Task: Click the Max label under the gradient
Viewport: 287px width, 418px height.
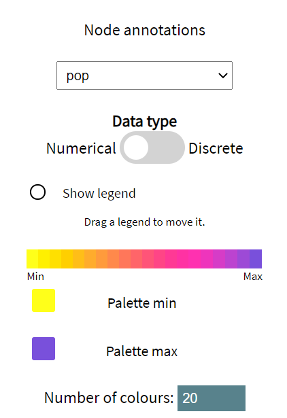Action: click(x=253, y=277)
